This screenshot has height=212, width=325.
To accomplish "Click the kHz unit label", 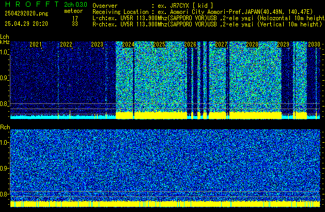I will [5, 42].
